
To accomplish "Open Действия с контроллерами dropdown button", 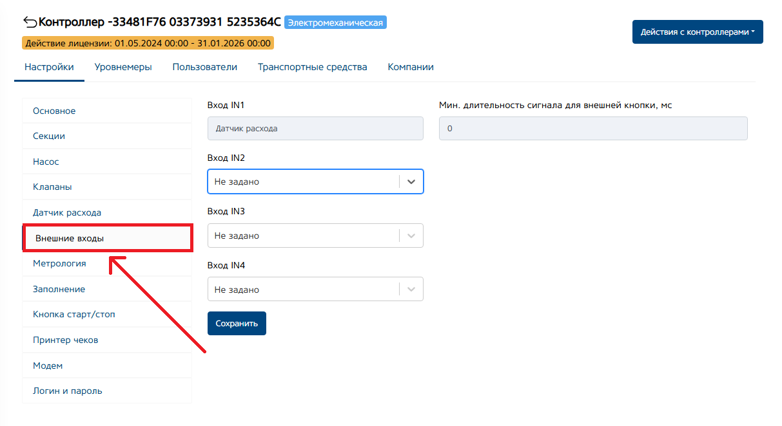I will coord(698,32).
